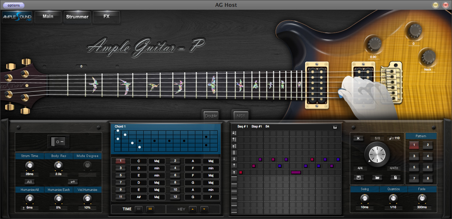Toggle the Double button
Screen dimensions: 452x219
211,116
